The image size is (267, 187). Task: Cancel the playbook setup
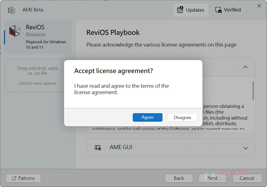coord(247,178)
